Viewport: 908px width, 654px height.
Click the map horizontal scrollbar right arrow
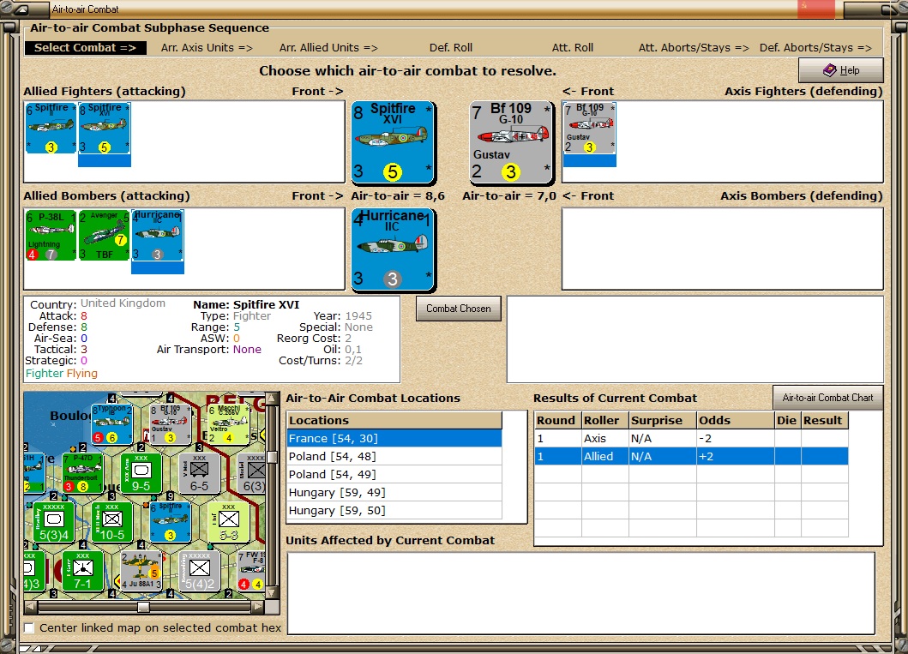tap(258, 607)
